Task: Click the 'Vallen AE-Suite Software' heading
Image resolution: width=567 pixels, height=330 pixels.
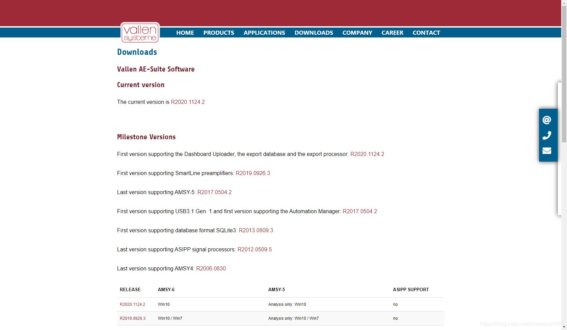Action: (x=156, y=69)
